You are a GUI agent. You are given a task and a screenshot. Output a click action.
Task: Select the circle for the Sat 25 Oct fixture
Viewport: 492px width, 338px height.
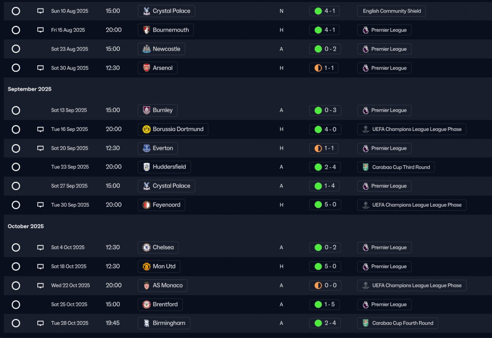16,305
